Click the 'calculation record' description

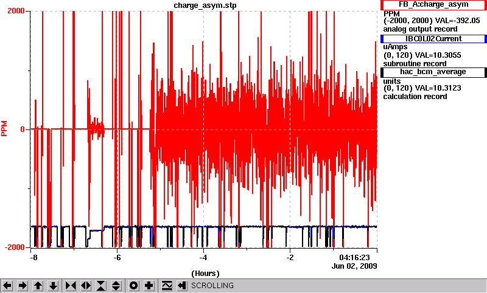click(x=415, y=97)
